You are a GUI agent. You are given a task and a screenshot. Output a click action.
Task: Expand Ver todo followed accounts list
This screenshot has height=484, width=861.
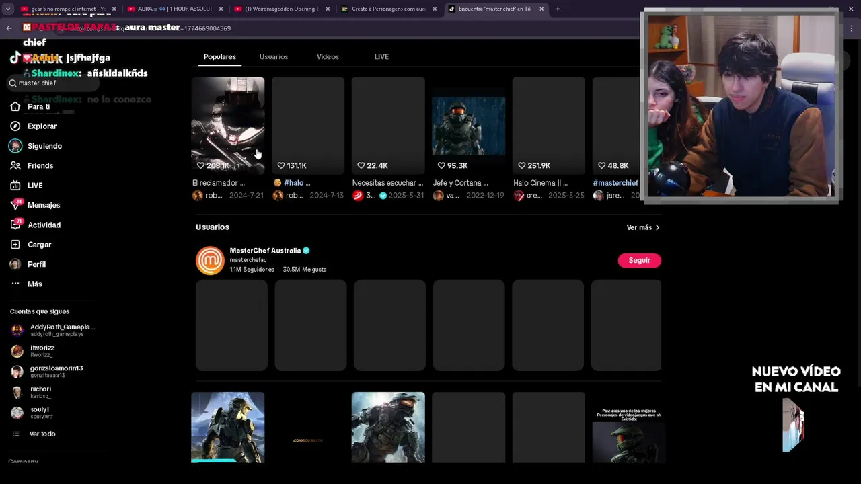(34, 434)
